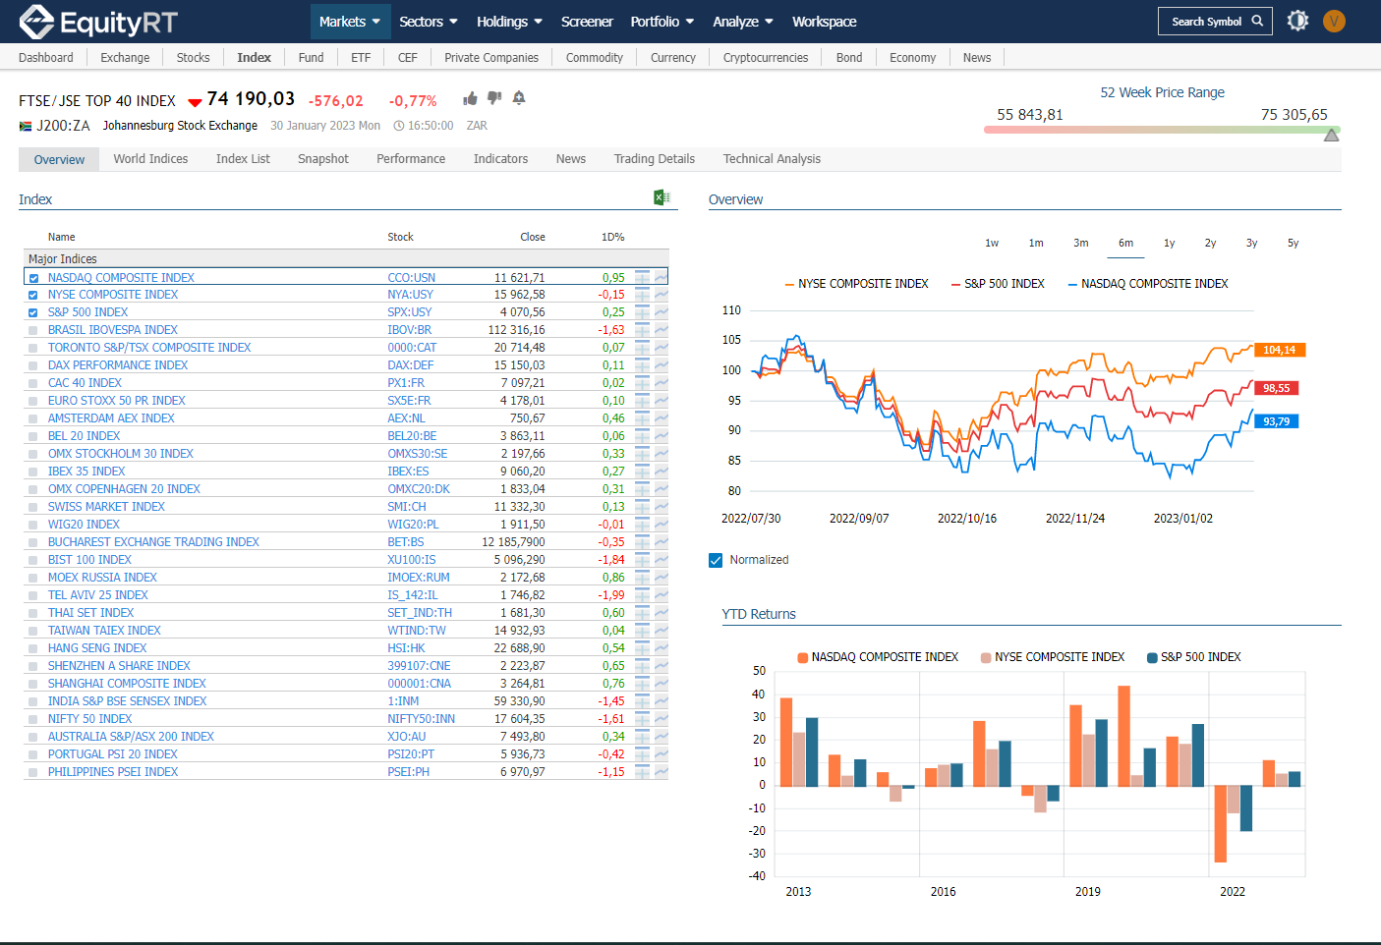This screenshot has width=1381, height=945.
Task: Check the DAX PERFORMANCE INDEX checkbox
Action: click(33, 365)
